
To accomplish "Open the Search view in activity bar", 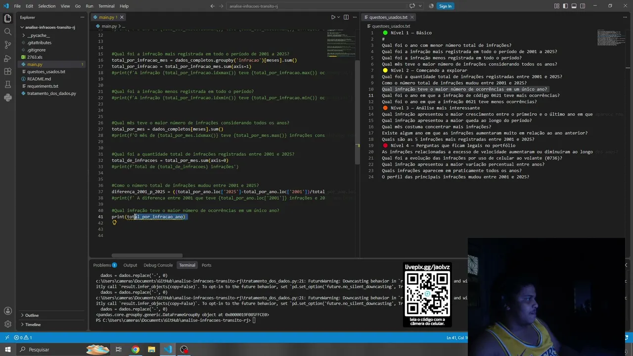I will click(7, 32).
